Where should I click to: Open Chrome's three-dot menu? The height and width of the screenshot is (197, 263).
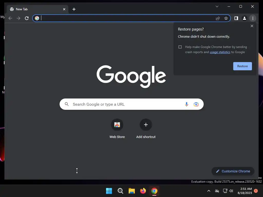pyautogui.click(x=253, y=18)
